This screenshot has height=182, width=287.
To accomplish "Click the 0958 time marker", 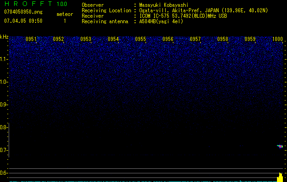I will 223,39.
